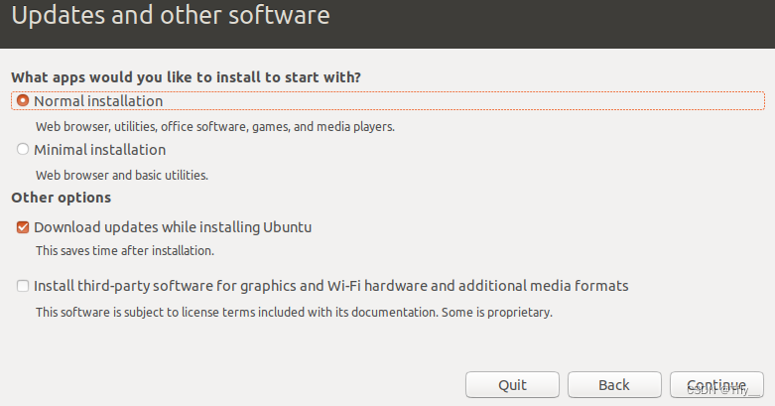The image size is (775, 406).
Task: Click the dark title header bar
Action: pos(387,24)
